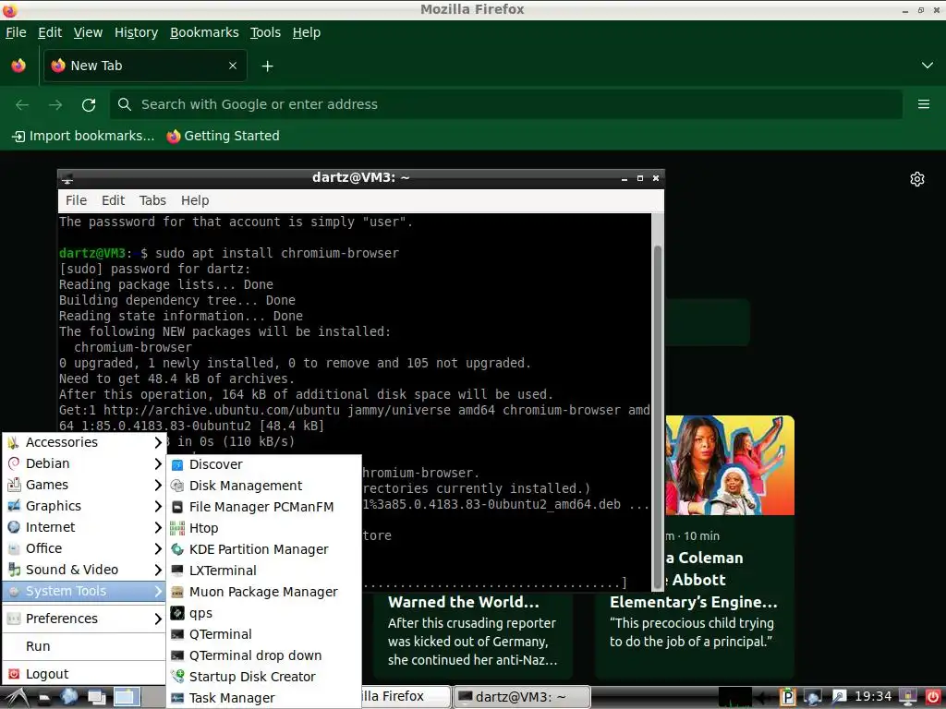Open KDE Partition Manager
Viewport: 946px width, 709px height.
tap(263, 549)
